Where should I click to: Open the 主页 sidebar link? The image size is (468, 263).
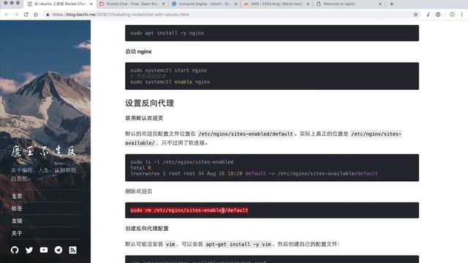click(17, 197)
